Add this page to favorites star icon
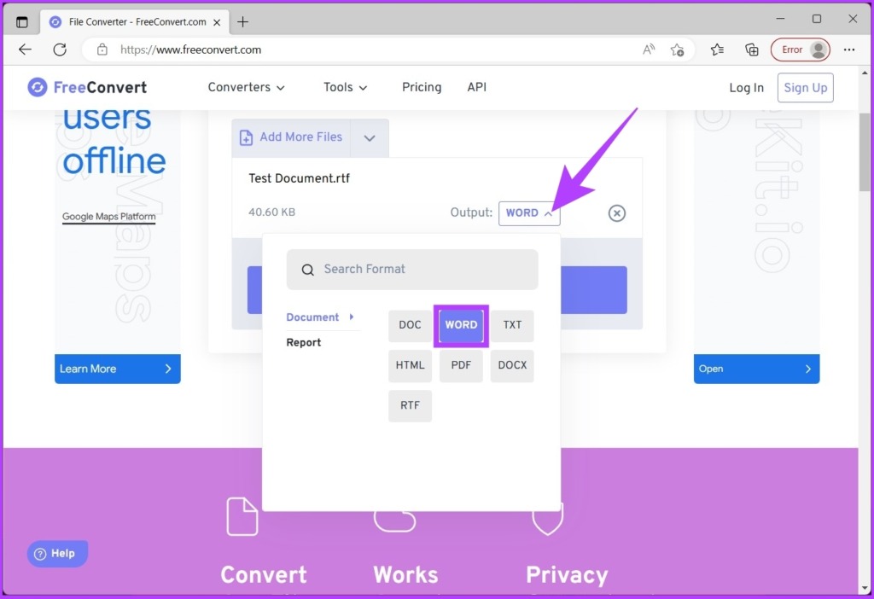Viewport: 874px width, 599px height. tap(677, 49)
